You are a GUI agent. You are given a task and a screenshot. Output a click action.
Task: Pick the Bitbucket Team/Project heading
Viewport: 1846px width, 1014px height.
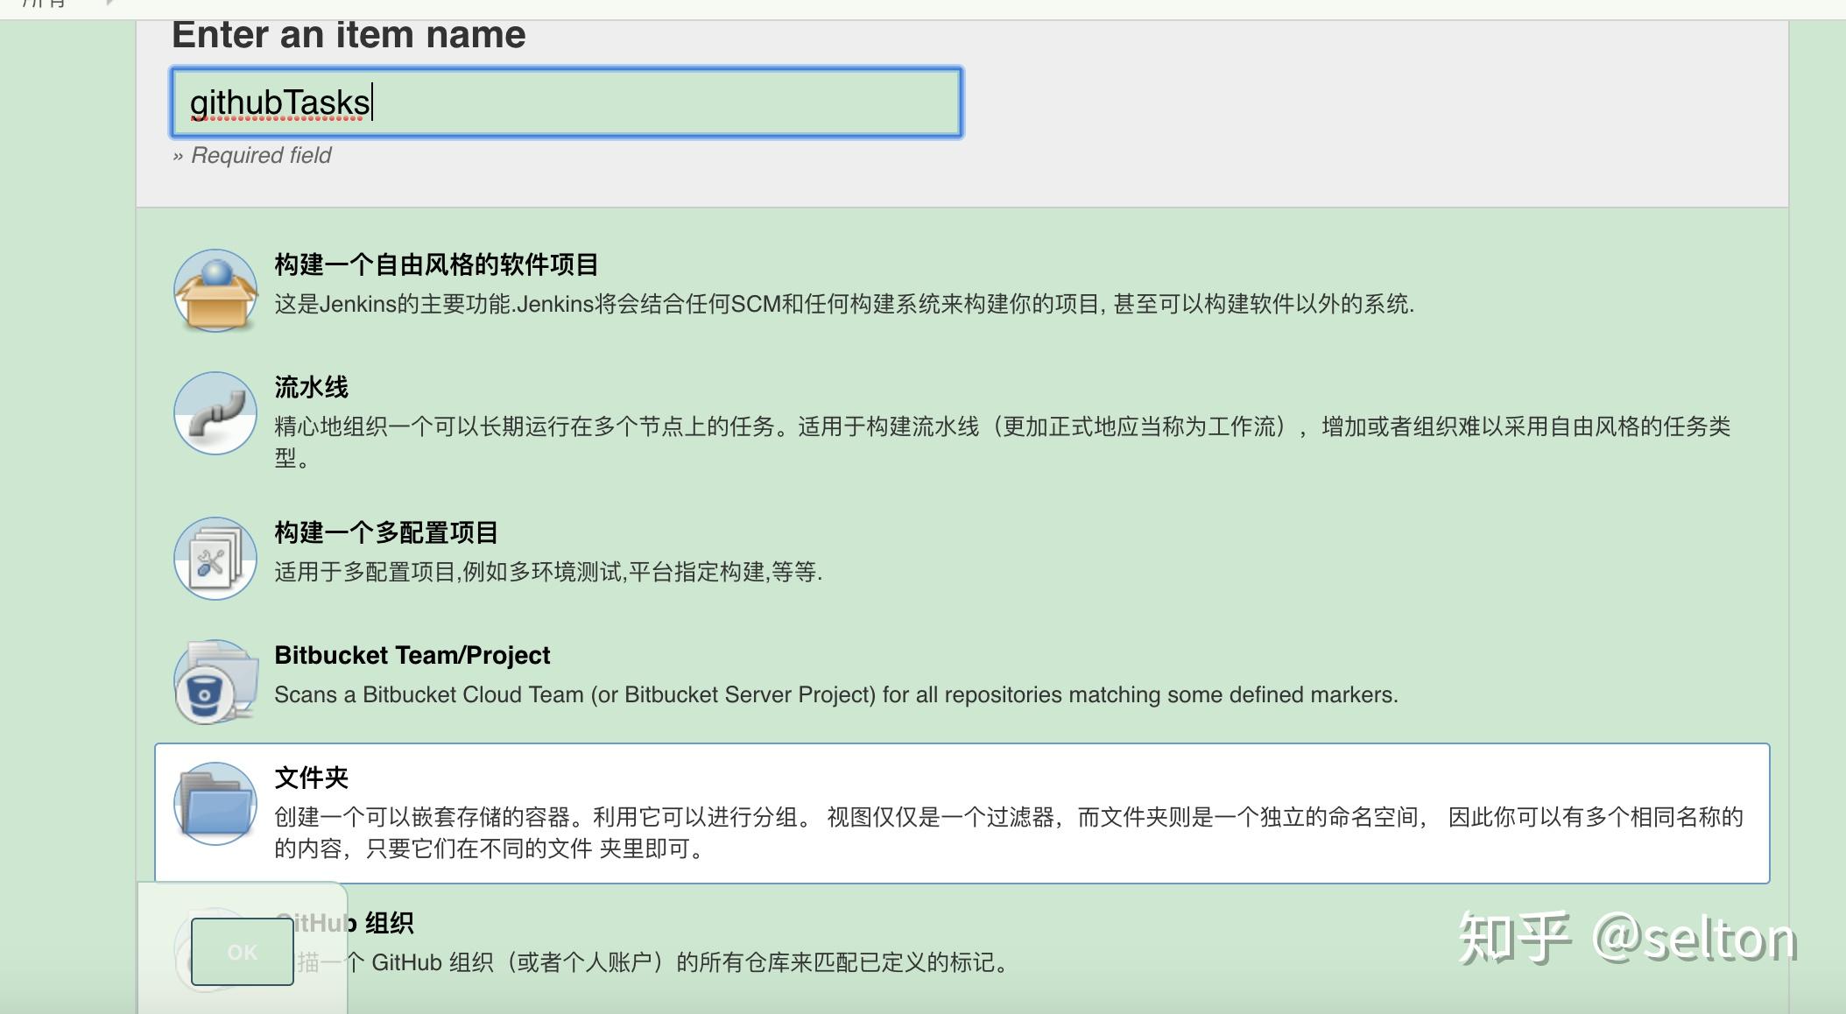pos(412,655)
